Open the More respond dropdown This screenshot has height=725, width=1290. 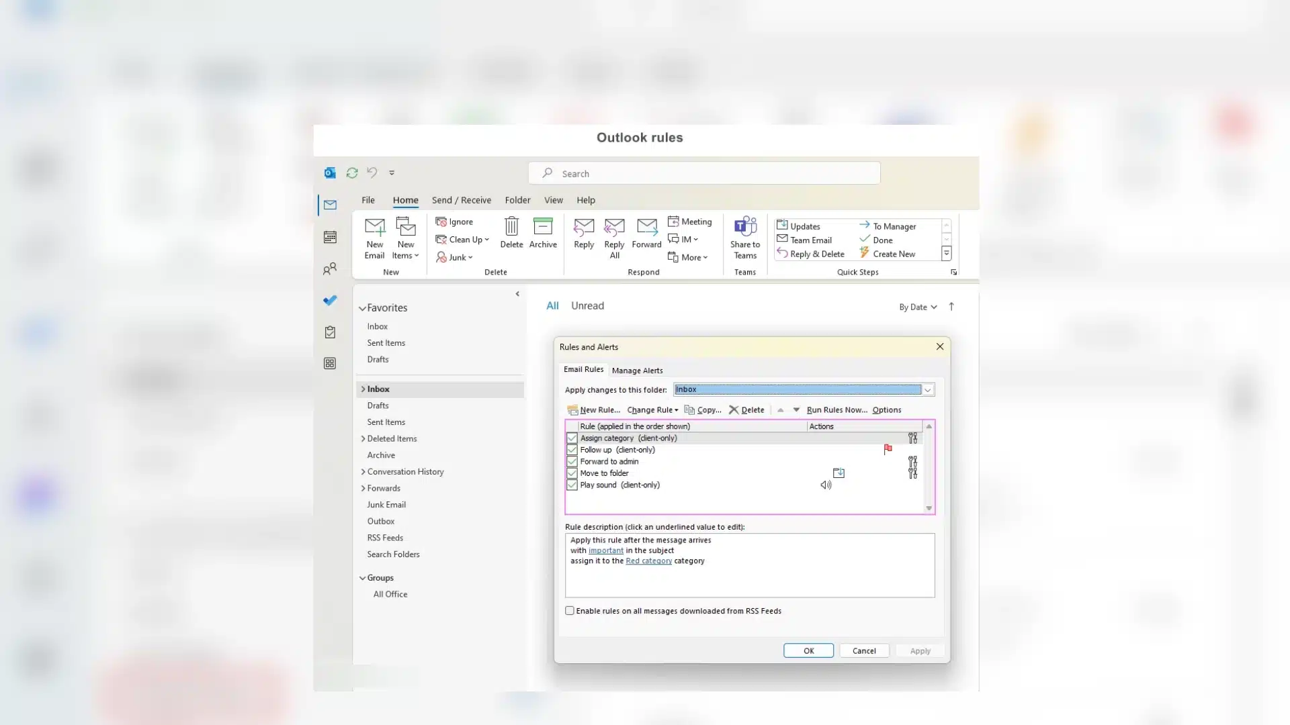[688, 257]
